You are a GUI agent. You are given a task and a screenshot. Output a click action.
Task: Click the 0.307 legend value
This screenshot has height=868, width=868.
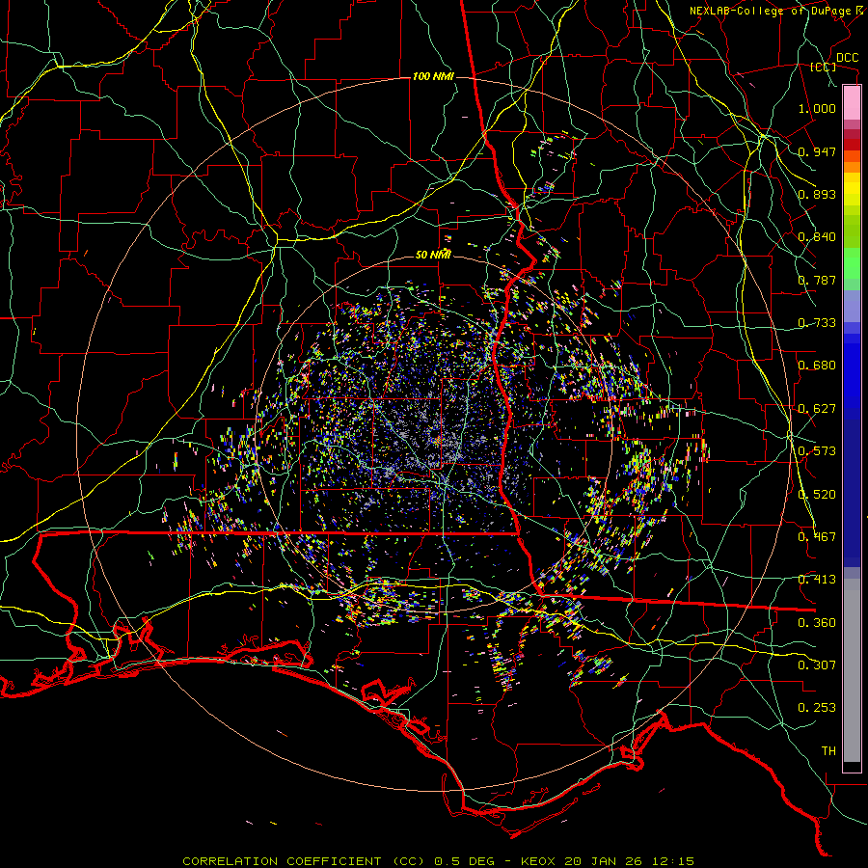(x=817, y=665)
